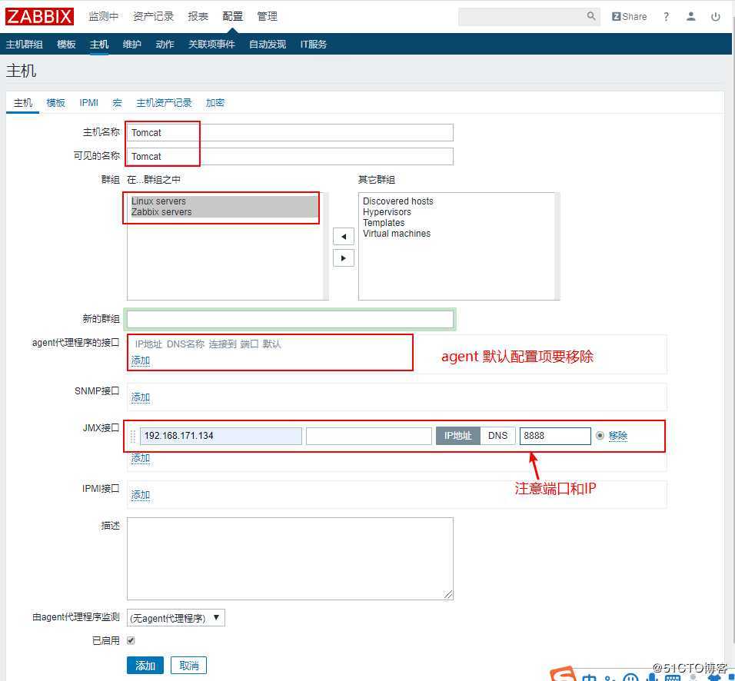Click the right arrow to move groups
The height and width of the screenshot is (681, 735).
343,257
